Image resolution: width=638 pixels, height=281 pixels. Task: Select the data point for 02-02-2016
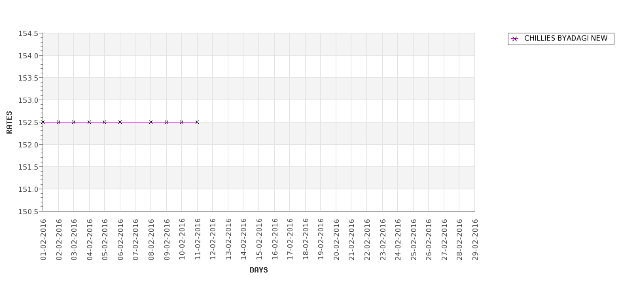coord(59,122)
